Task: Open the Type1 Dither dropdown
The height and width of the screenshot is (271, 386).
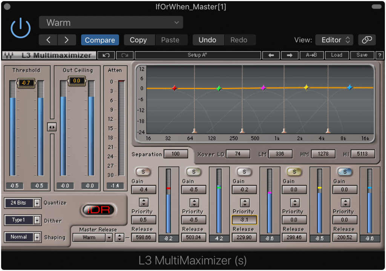Action: (x=22, y=220)
